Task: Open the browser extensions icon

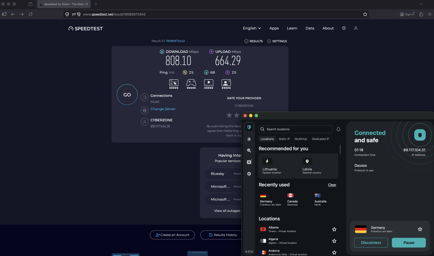Action: 421,14
